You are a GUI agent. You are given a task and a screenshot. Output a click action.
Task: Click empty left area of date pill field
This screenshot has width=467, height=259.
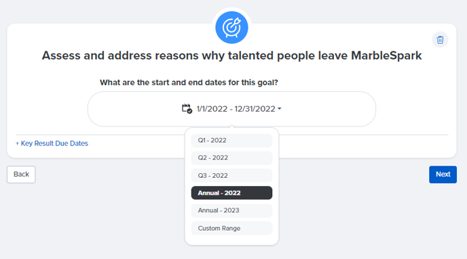tap(134, 109)
